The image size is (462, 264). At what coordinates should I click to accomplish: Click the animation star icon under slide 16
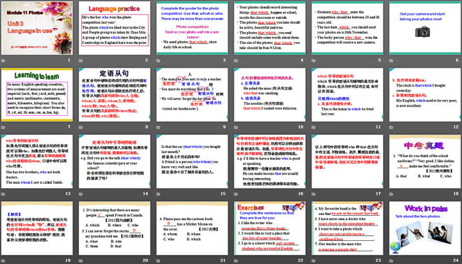(x=236, y=194)
